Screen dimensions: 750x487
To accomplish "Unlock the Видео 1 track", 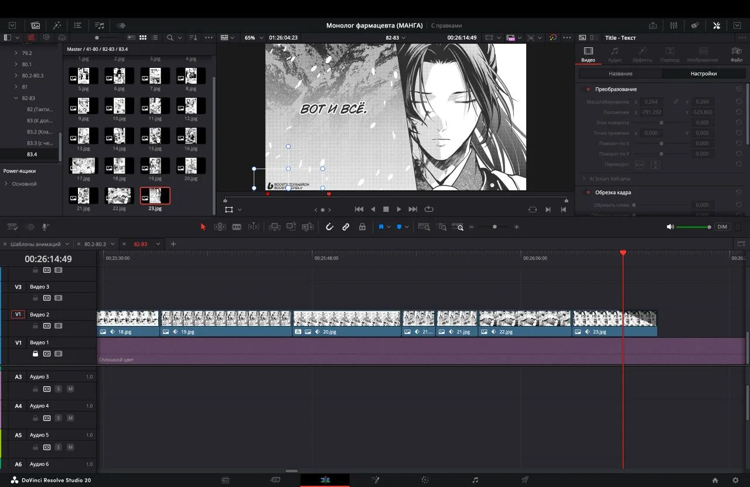I will [x=35, y=354].
